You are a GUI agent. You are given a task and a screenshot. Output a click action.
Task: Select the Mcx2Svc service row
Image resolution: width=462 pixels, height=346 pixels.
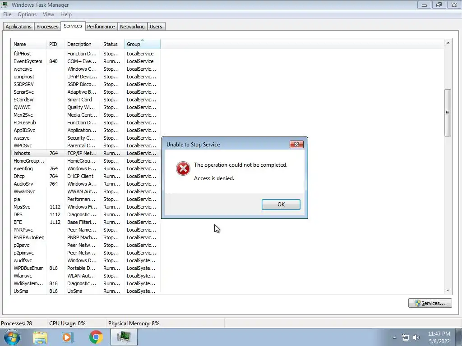click(85, 115)
